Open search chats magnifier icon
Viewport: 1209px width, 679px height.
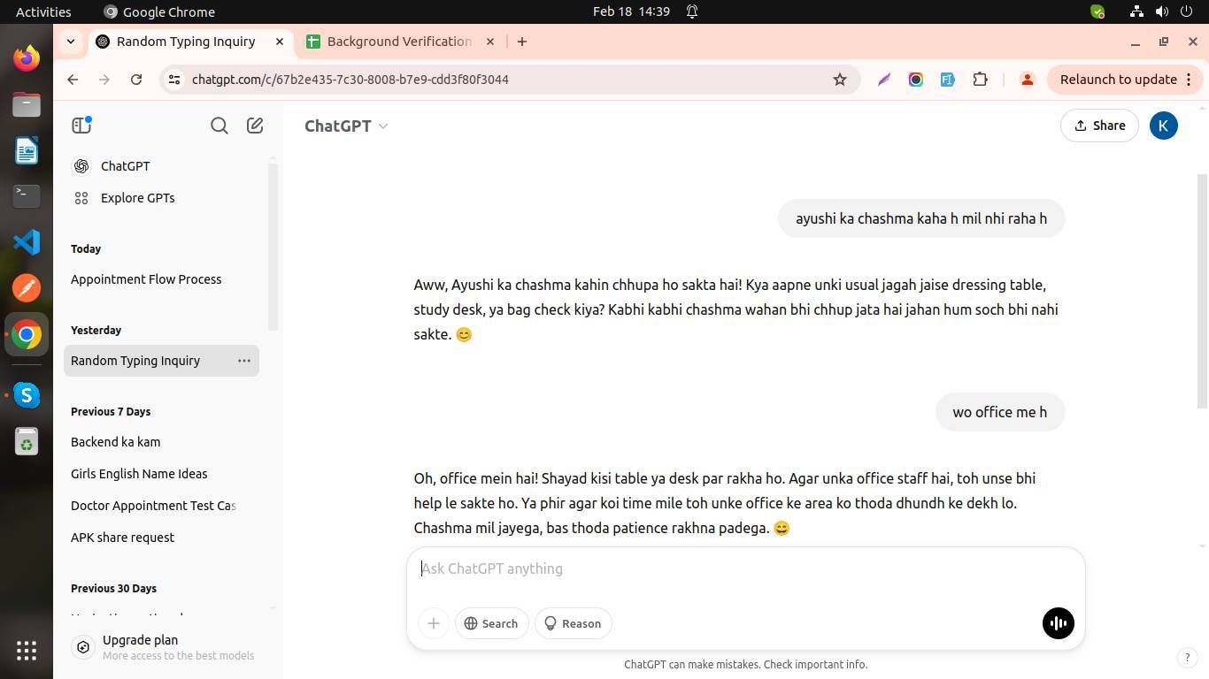pyautogui.click(x=219, y=126)
